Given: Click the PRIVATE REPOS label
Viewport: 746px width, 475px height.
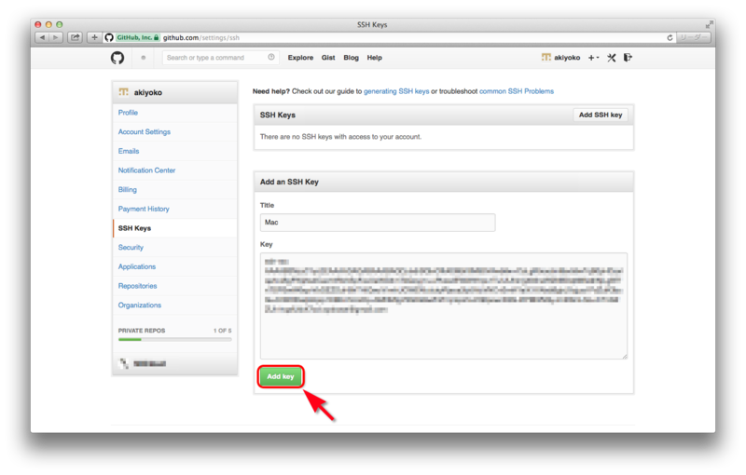Looking at the screenshot, I should (x=142, y=331).
